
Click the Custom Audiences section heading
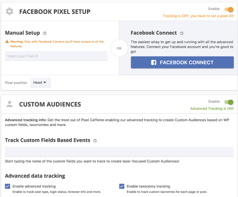click(50, 104)
